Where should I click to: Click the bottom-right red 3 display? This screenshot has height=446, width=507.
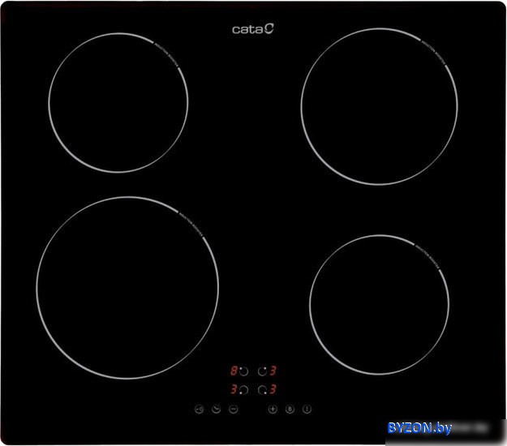click(273, 390)
